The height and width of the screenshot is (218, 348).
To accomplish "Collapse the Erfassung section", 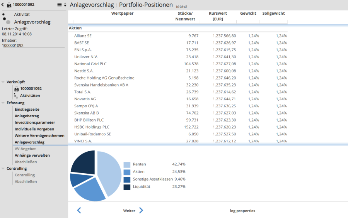I will 3,103.
